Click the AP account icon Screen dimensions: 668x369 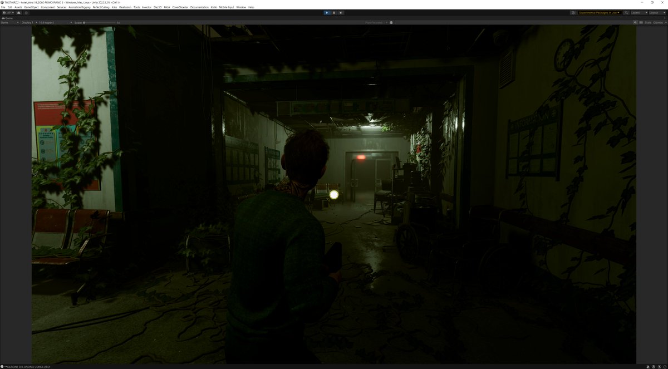click(8, 12)
